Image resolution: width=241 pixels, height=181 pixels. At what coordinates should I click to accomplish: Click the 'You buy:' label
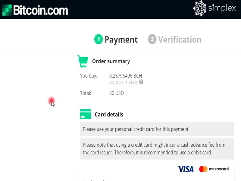point(89,76)
